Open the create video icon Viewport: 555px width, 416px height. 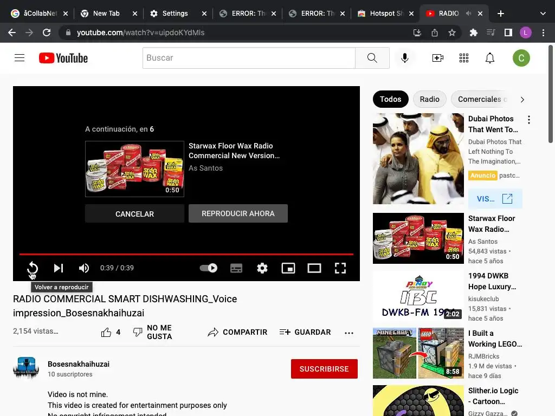(438, 58)
